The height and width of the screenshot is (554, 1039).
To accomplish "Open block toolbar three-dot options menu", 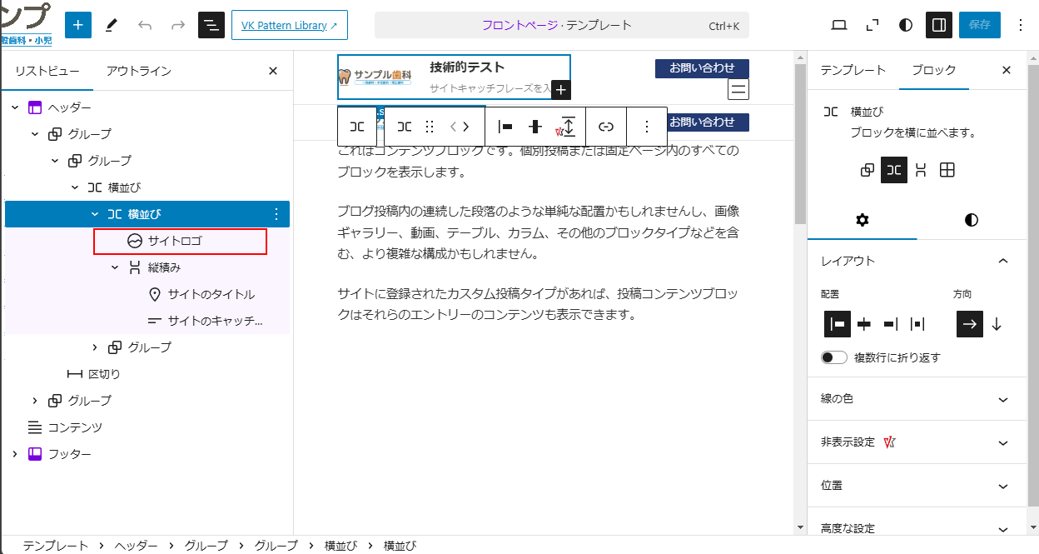I will (x=647, y=127).
